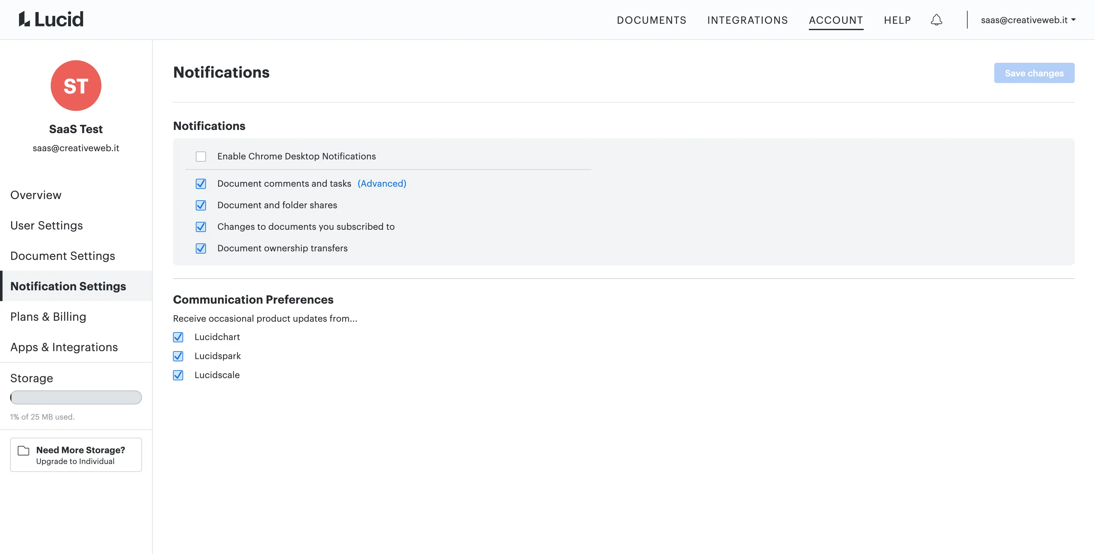This screenshot has height=554, width=1095.
Task: Click the ST profile avatar
Action: pyautogui.click(x=76, y=86)
